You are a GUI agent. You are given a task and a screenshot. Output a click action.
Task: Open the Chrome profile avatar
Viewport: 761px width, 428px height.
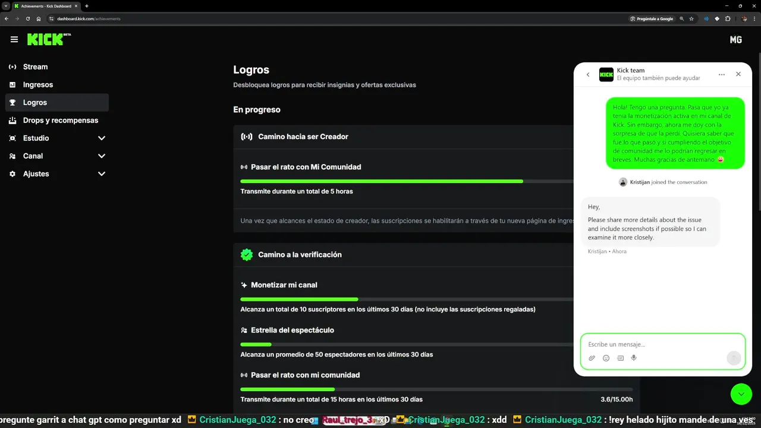pos(744,18)
